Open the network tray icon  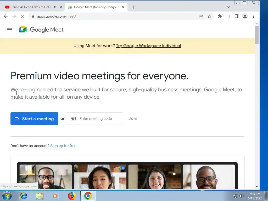pos(235,196)
